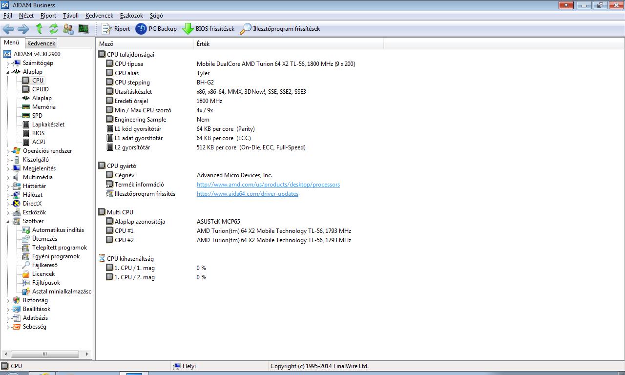Screen dimensions: 625x375
Task: Select Memória tree item
Action: pos(44,107)
